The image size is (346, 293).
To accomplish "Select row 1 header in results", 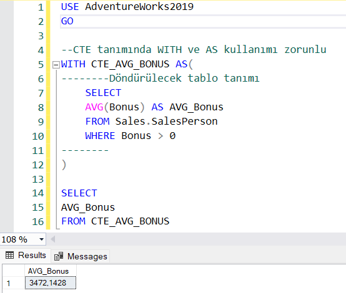I will 13,283.
